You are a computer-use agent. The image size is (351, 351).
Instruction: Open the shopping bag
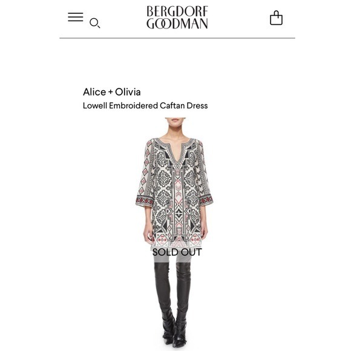point(276,18)
